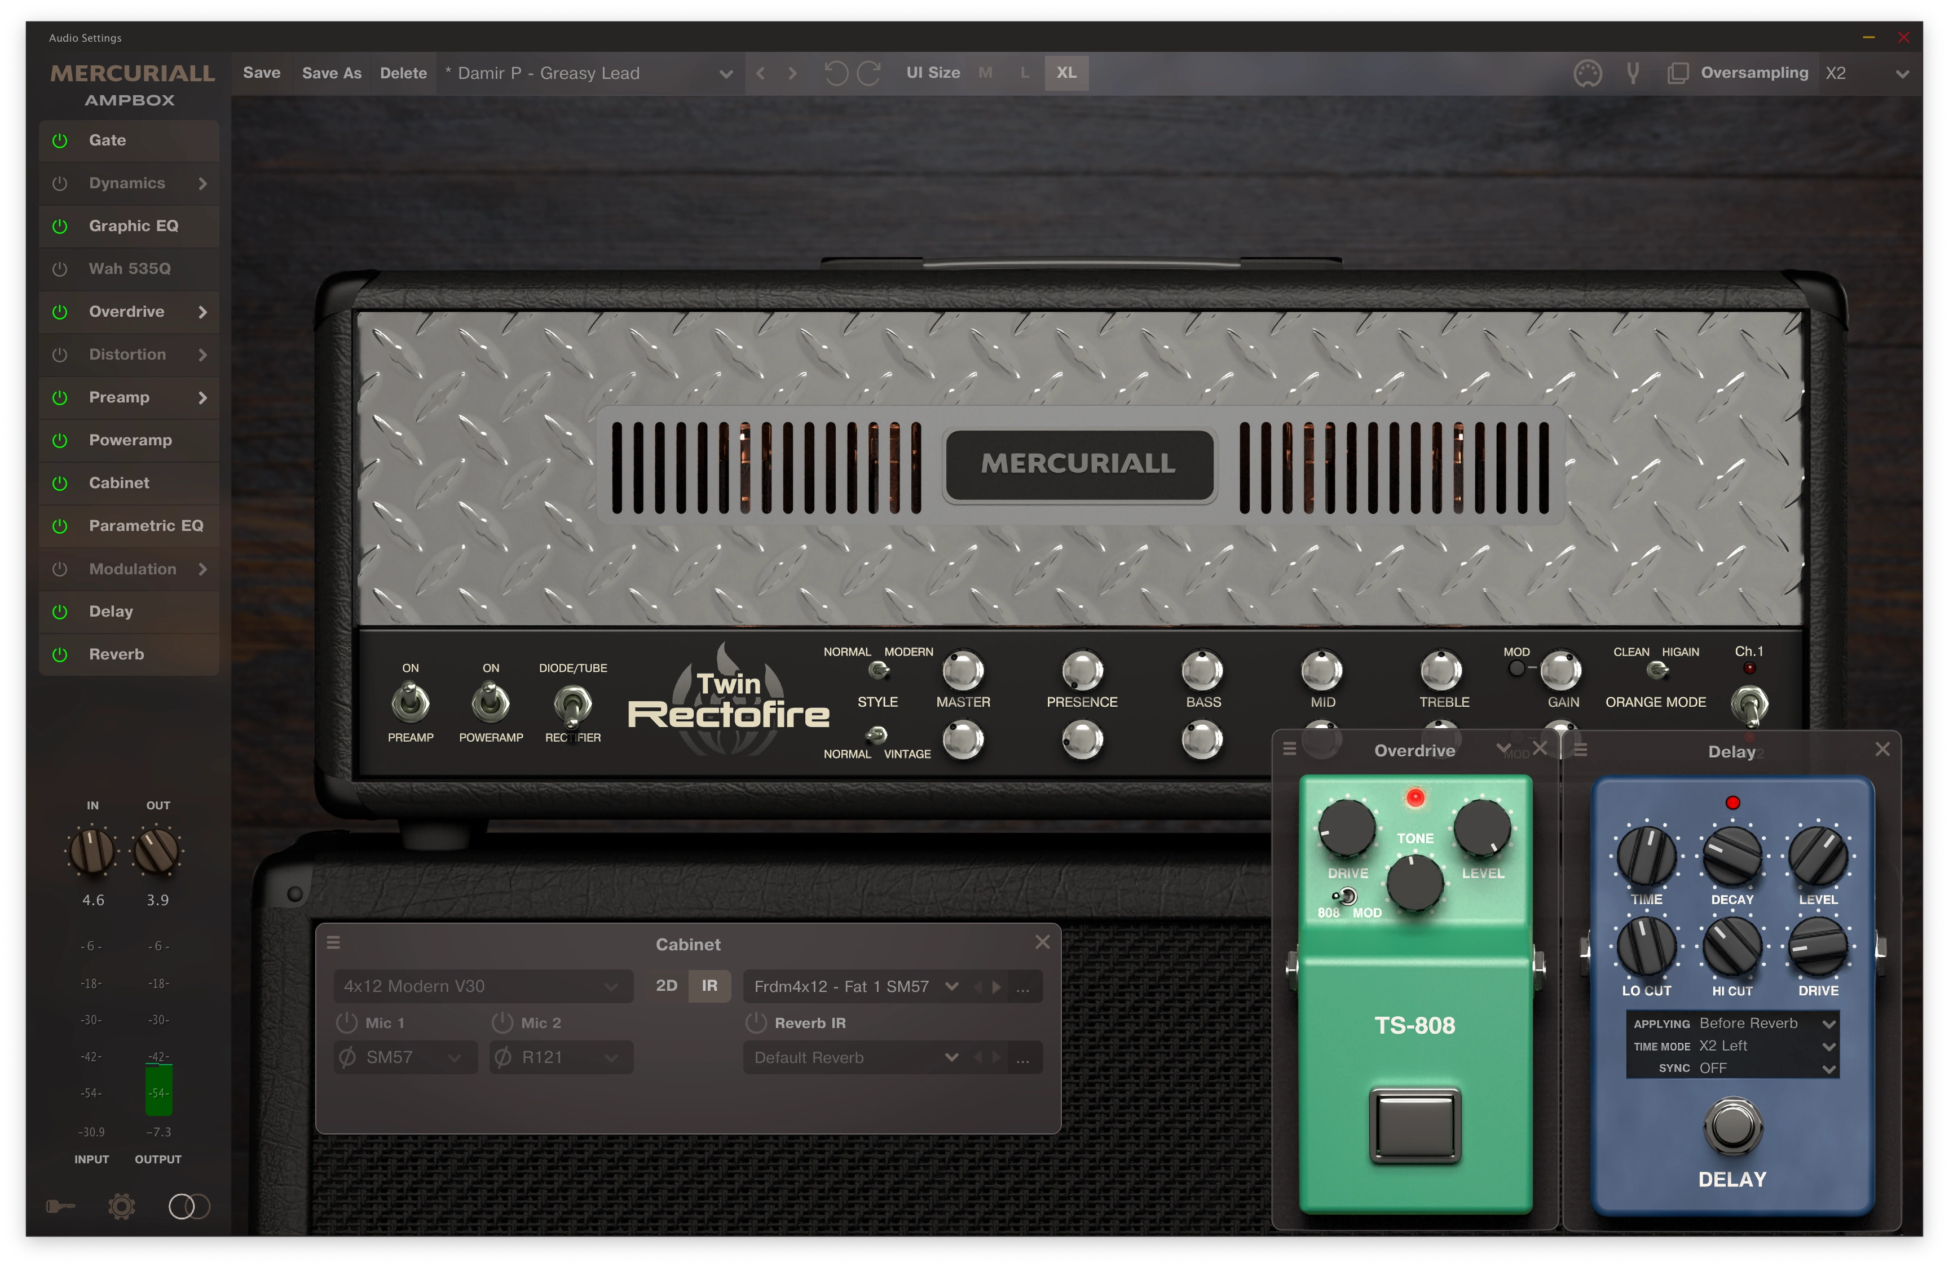
Task: Open the Overdrive panel hamburger menu
Action: [x=1289, y=749]
